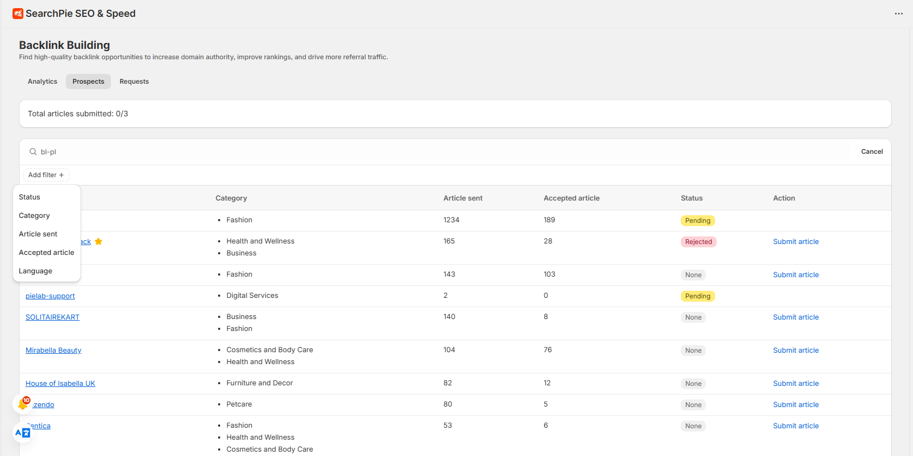Click the Backlink Building heading
The width and height of the screenshot is (913, 456).
(x=64, y=45)
